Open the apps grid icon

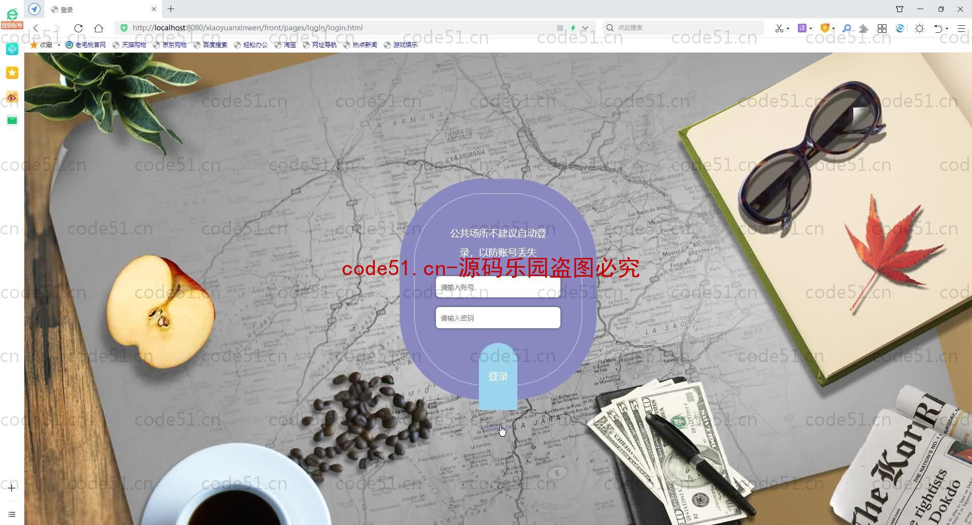point(882,28)
